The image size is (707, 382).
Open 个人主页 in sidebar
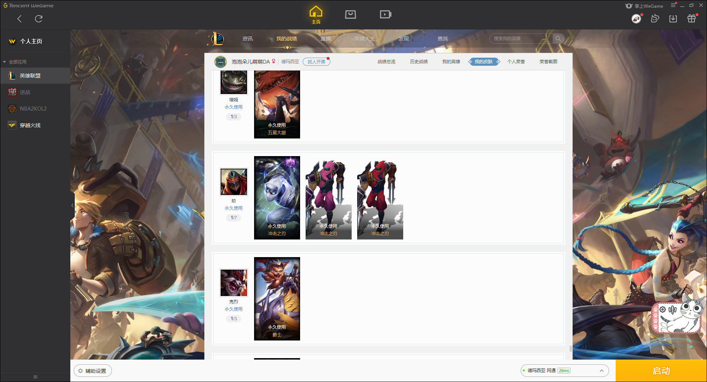click(x=31, y=42)
